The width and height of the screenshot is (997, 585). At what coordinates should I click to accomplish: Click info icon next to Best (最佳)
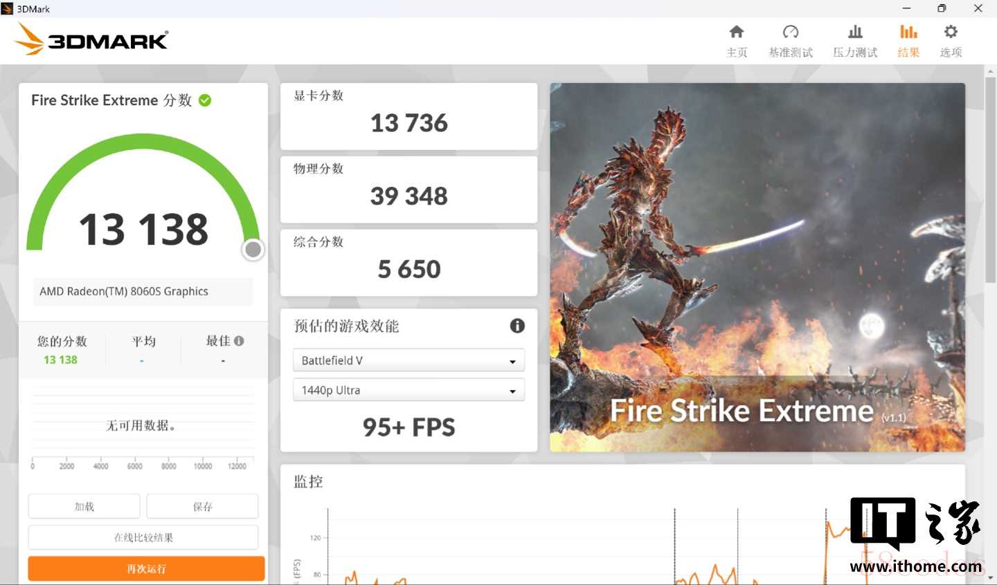click(239, 341)
